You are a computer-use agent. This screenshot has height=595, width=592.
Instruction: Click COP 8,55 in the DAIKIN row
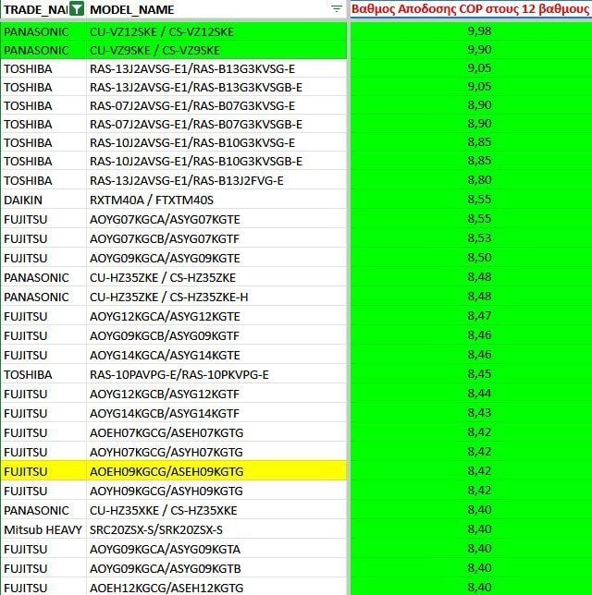point(479,200)
